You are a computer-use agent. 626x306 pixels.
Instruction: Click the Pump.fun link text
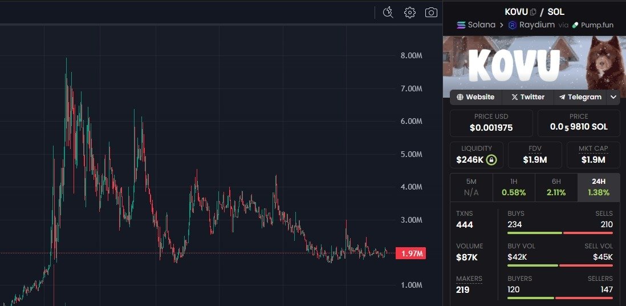[x=597, y=25]
